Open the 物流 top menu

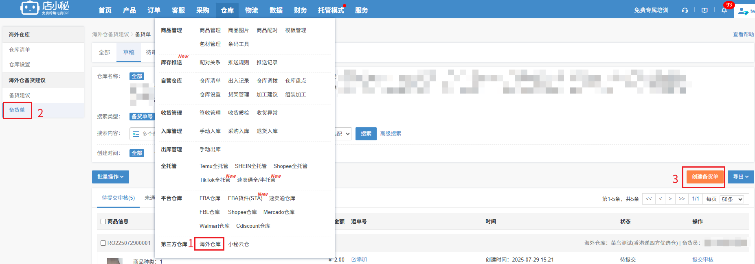click(252, 10)
